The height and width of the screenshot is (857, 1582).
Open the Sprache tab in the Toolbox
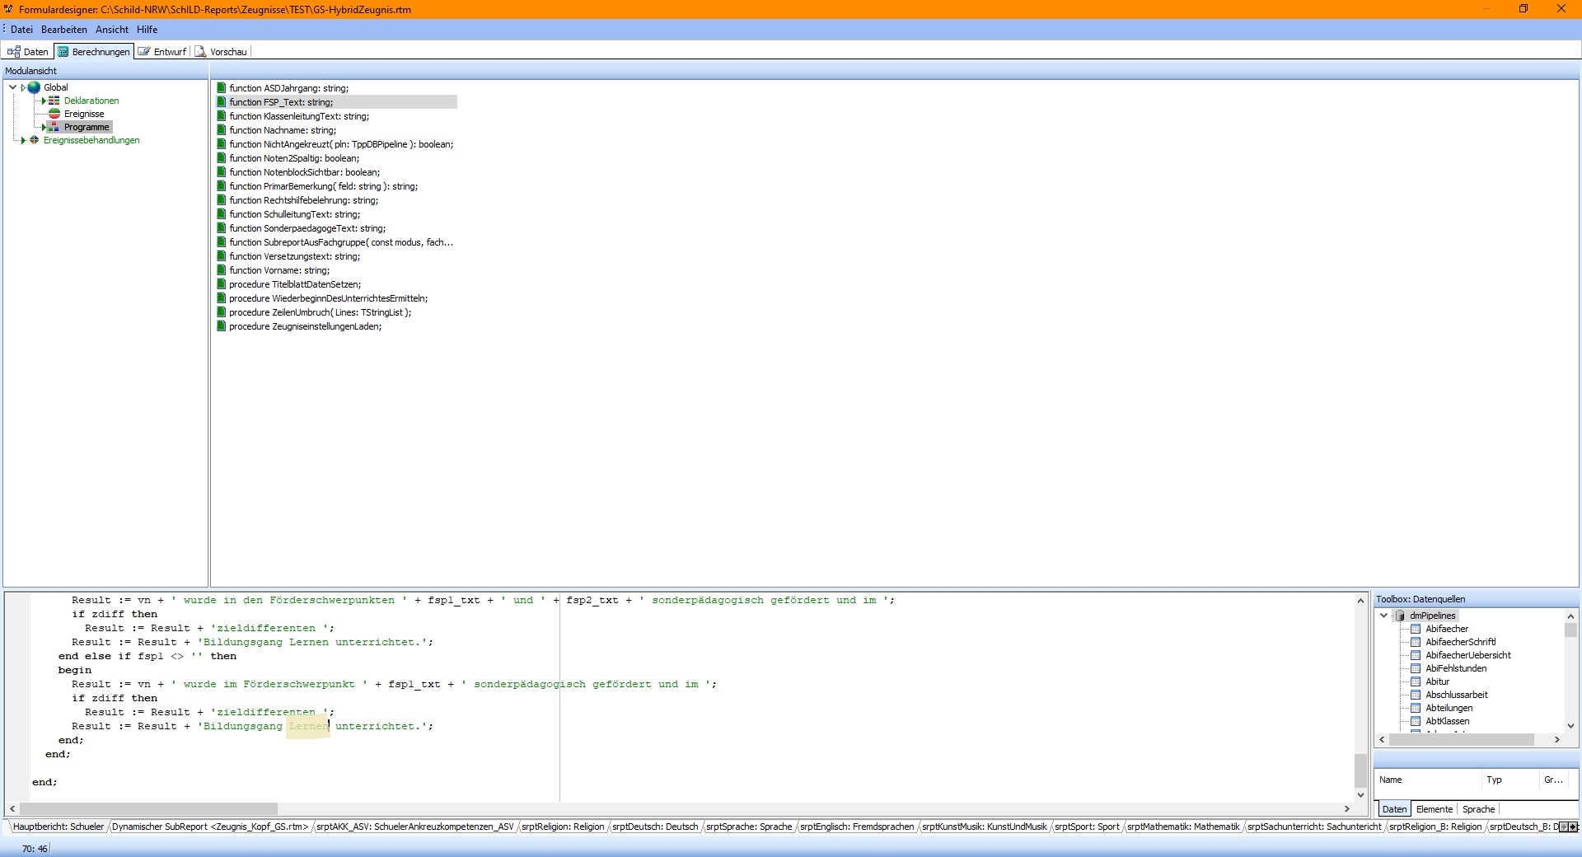pos(1478,809)
